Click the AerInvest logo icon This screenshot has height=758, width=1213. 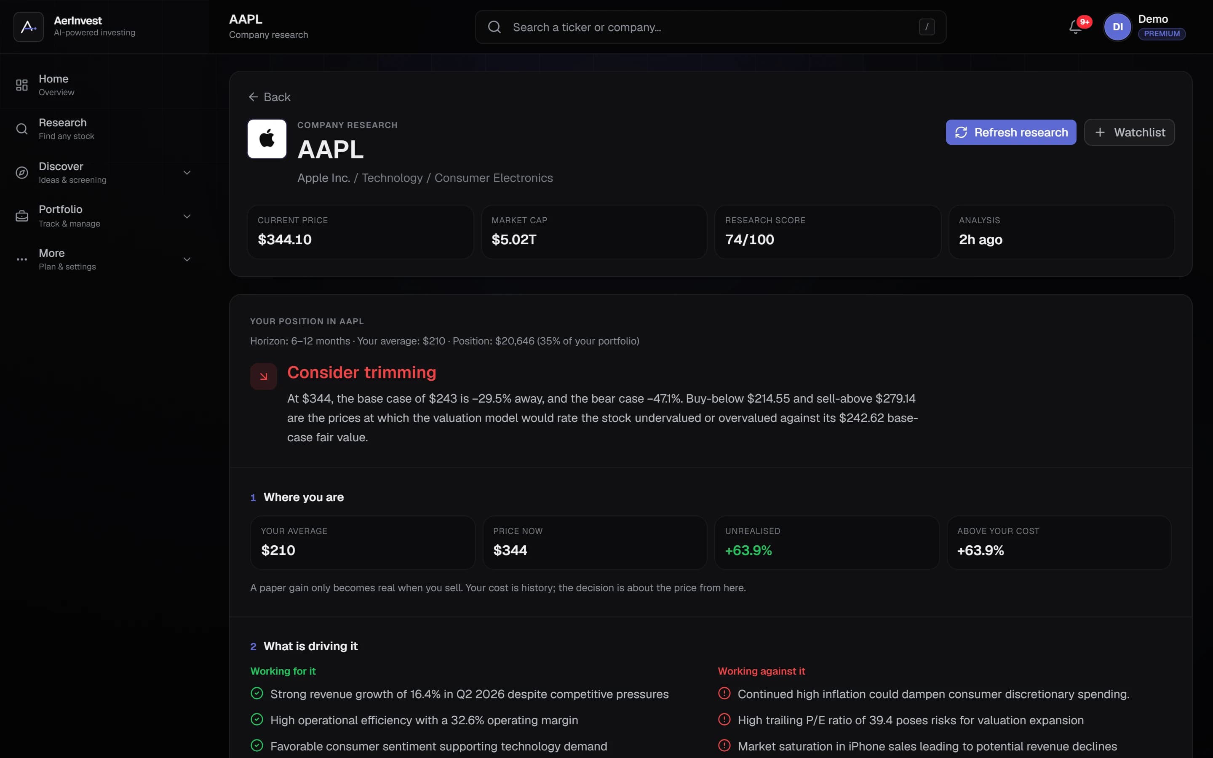coord(29,27)
